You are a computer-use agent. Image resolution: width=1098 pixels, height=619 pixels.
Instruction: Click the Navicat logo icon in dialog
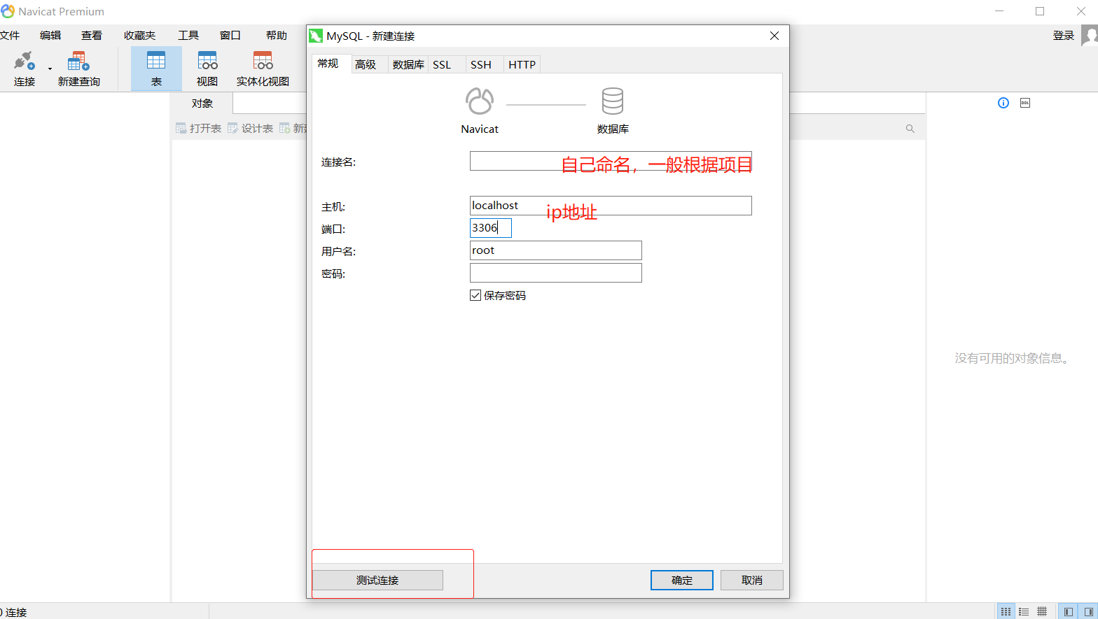[x=480, y=101]
